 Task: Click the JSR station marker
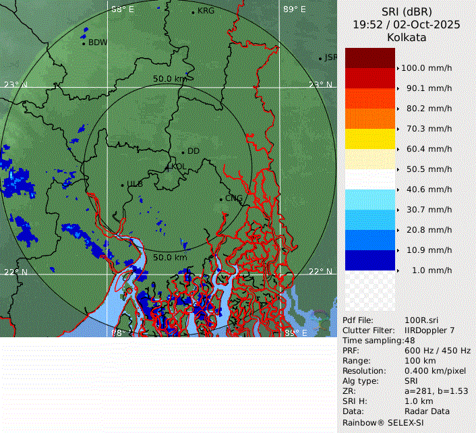click(320, 59)
